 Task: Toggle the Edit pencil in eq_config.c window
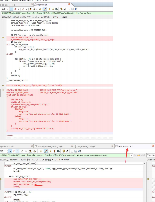click(45, 9)
